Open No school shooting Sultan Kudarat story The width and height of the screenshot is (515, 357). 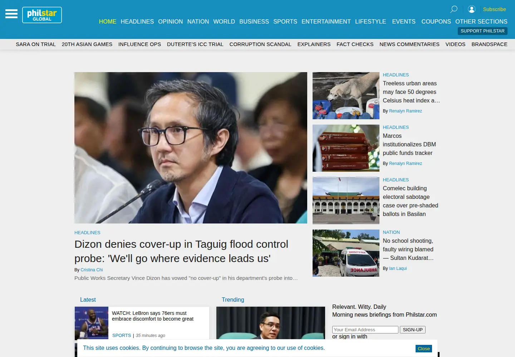pos(408,250)
